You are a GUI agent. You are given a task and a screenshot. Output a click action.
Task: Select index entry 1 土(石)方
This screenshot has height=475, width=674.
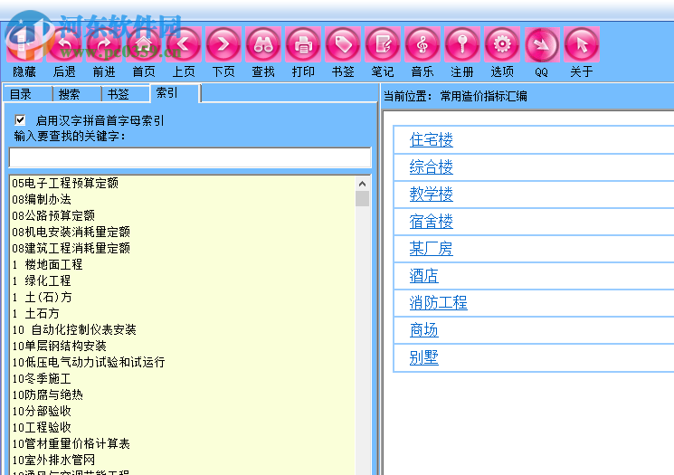pyautogui.click(x=43, y=298)
